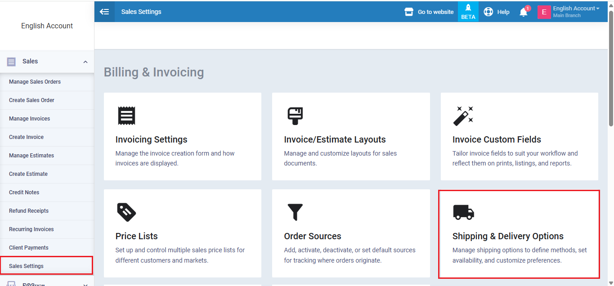
Task: Click the Invoice Custom Fields magic wand icon
Action: (463, 116)
